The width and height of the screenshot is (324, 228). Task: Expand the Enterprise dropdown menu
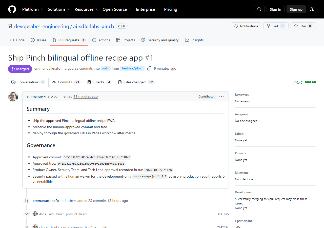(x=147, y=9)
